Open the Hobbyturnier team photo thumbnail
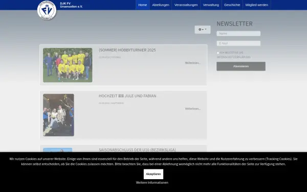 coord(68,65)
